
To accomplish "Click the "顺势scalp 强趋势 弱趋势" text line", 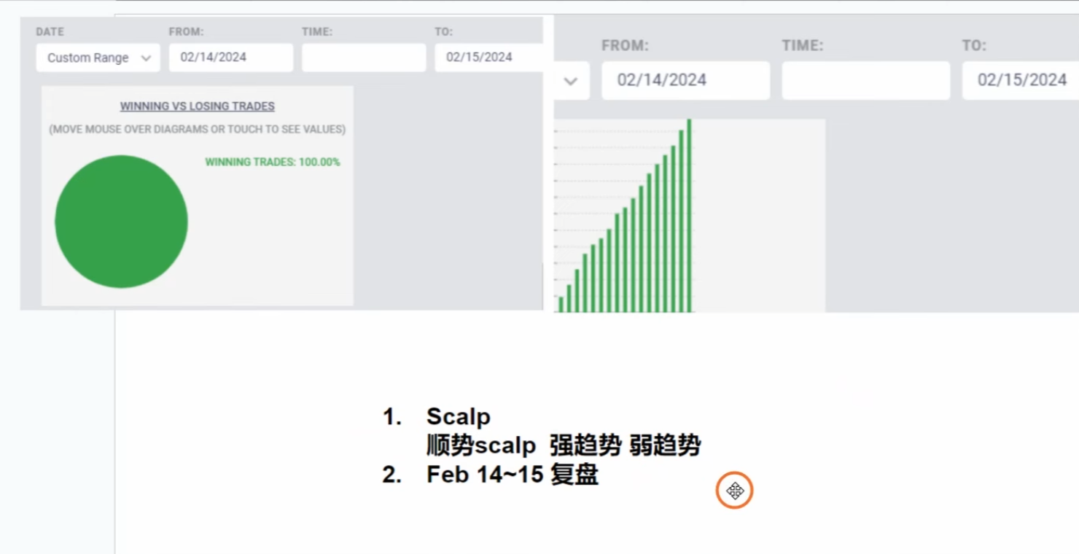I will point(563,445).
